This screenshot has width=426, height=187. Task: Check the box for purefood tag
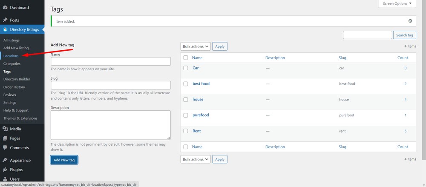[x=186, y=115]
